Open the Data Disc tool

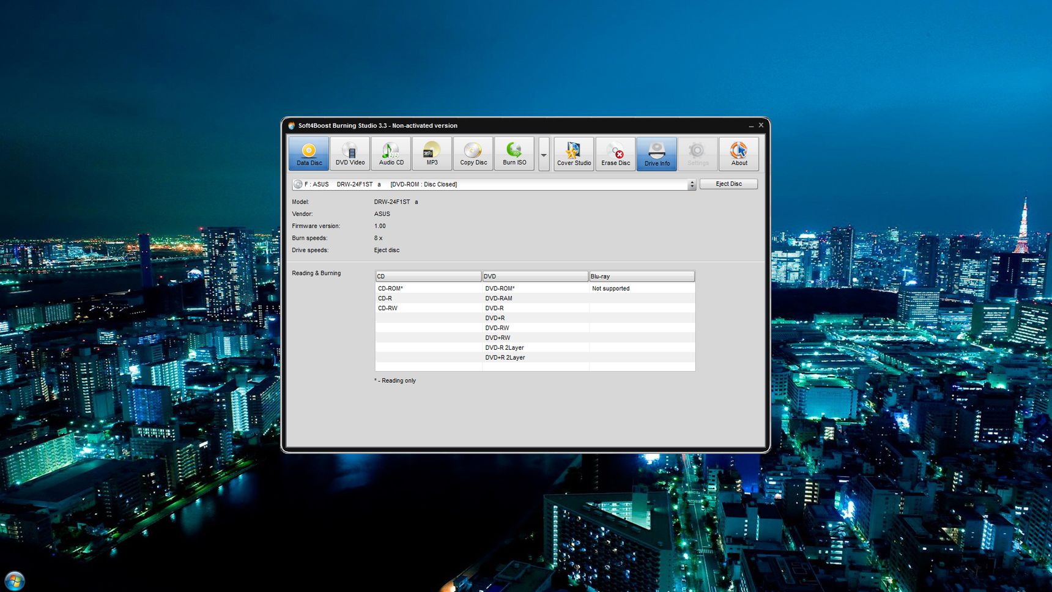(x=309, y=154)
